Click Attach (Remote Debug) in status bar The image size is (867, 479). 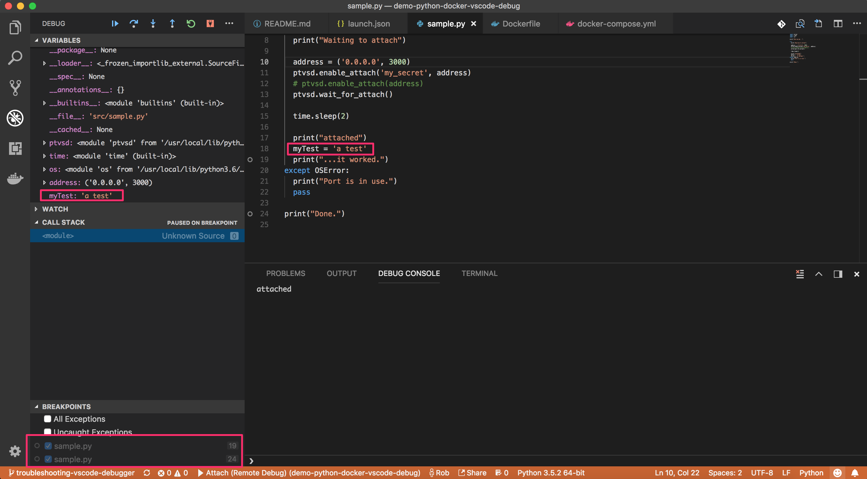(x=309, y=473)
